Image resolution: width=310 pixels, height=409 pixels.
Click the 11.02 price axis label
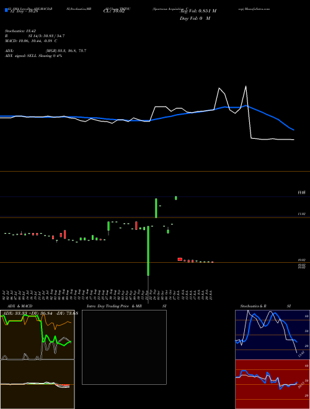click(301, 214)
